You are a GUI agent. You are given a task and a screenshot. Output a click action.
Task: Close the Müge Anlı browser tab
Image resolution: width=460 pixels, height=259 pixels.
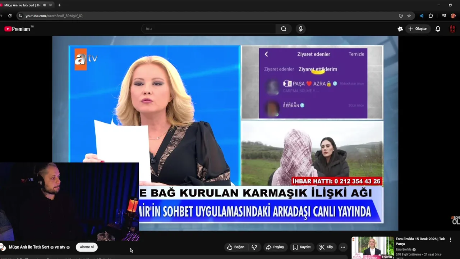point(51,5)
